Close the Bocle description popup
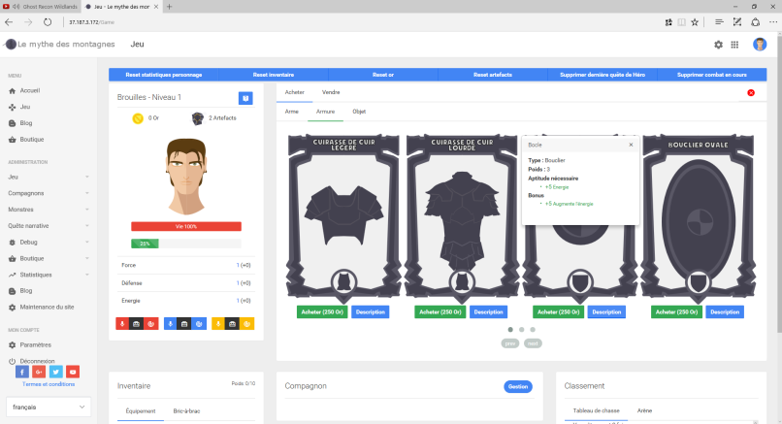 (631, 145)
